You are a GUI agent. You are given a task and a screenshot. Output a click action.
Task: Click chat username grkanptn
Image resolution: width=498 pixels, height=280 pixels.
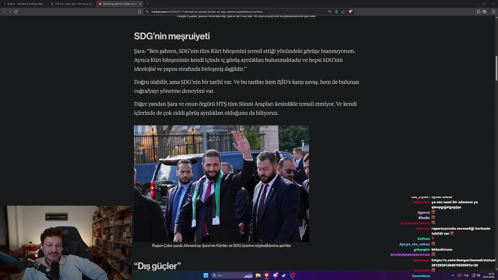(422, 250)
